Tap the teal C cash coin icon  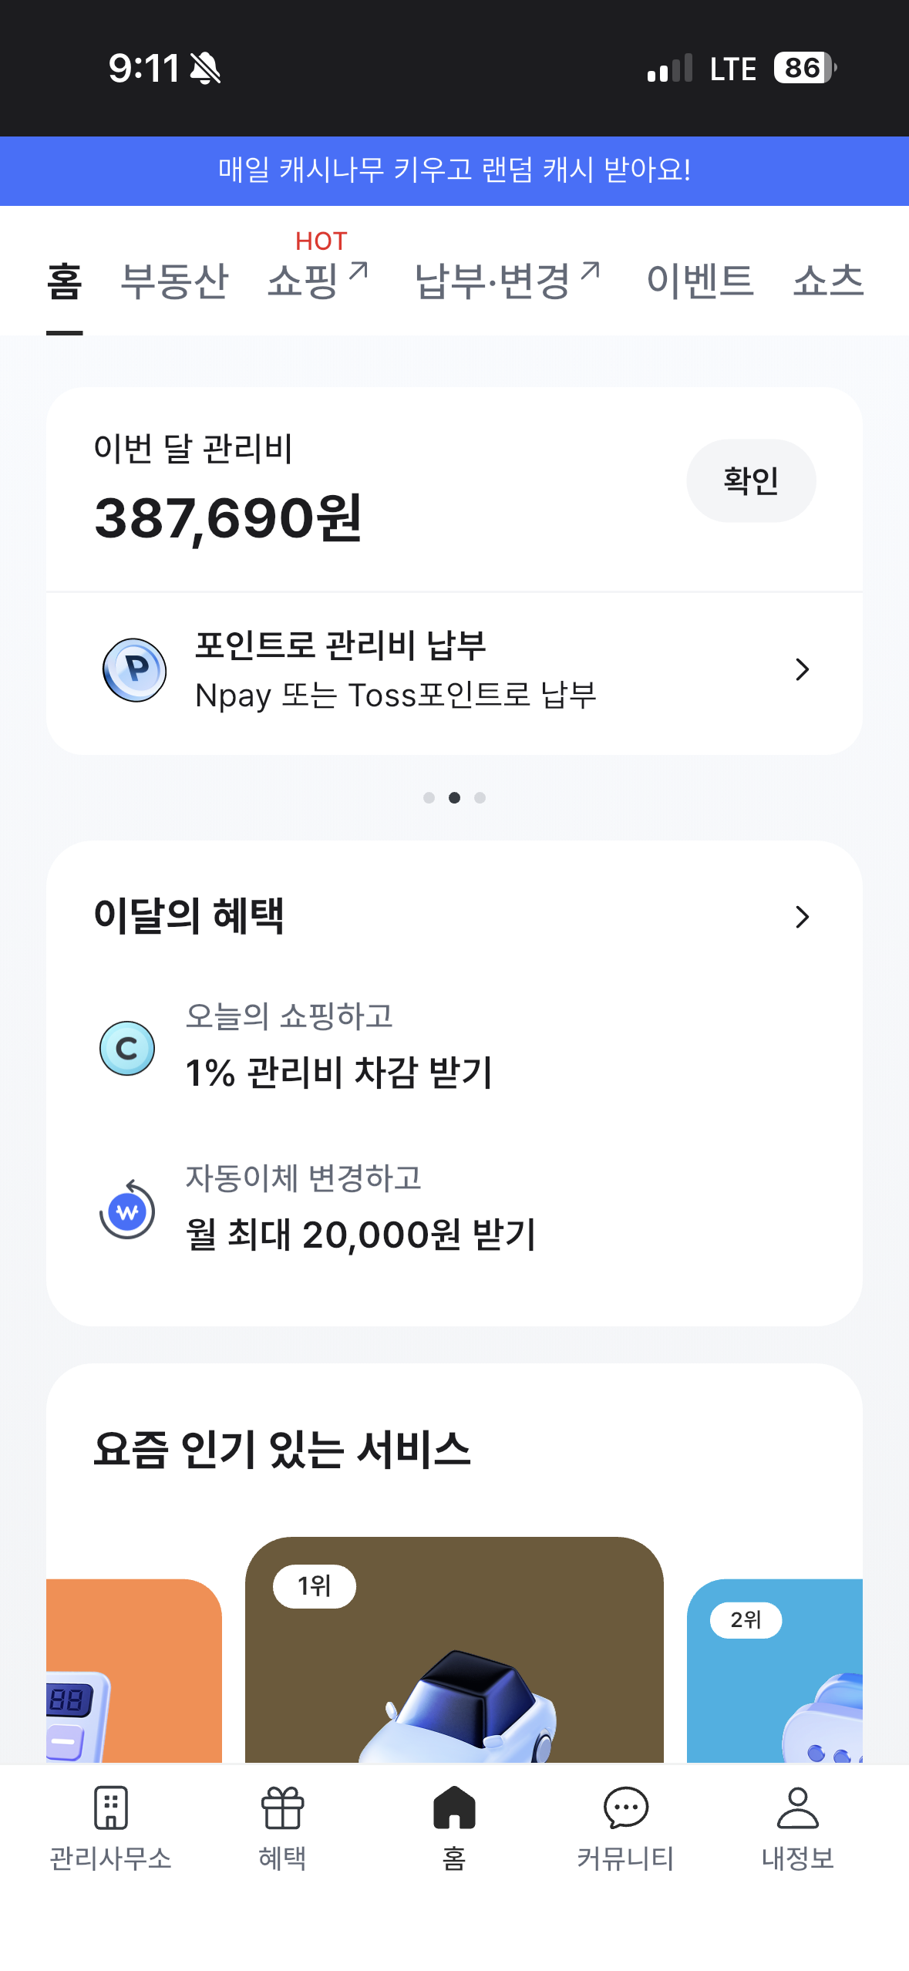pos(127,1048)
